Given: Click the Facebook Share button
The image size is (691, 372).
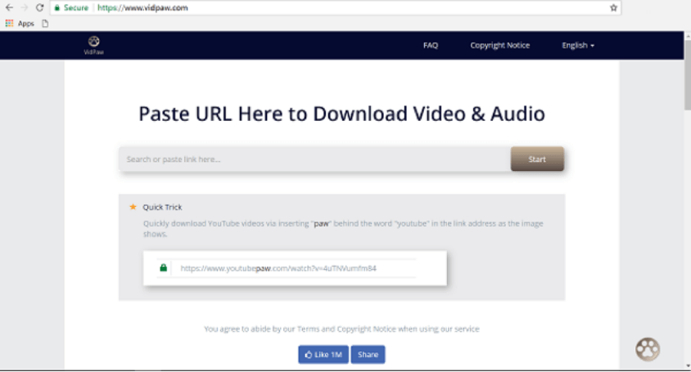Looking at the screenshot, I should [368, 354].
